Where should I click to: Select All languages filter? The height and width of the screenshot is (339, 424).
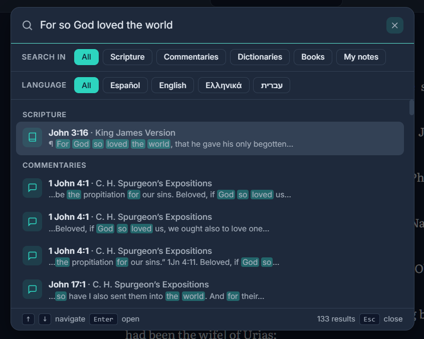tap(86, 85)
